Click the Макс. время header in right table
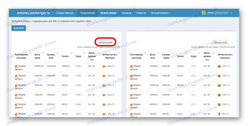Viewport: 248px width, 126px height. pyautogui.click(x=207, y=56)
